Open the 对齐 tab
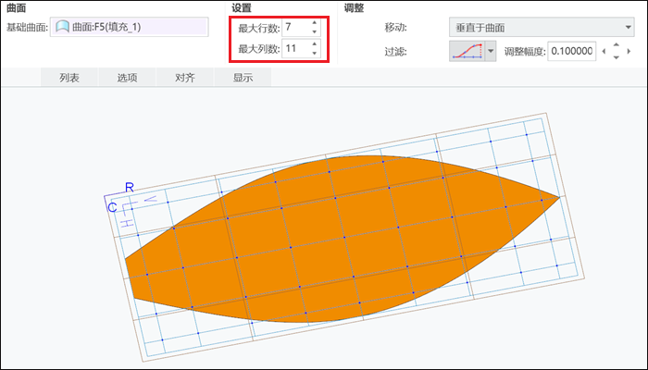The width and height of the screenshot is (648, 370). pos(185,78)
